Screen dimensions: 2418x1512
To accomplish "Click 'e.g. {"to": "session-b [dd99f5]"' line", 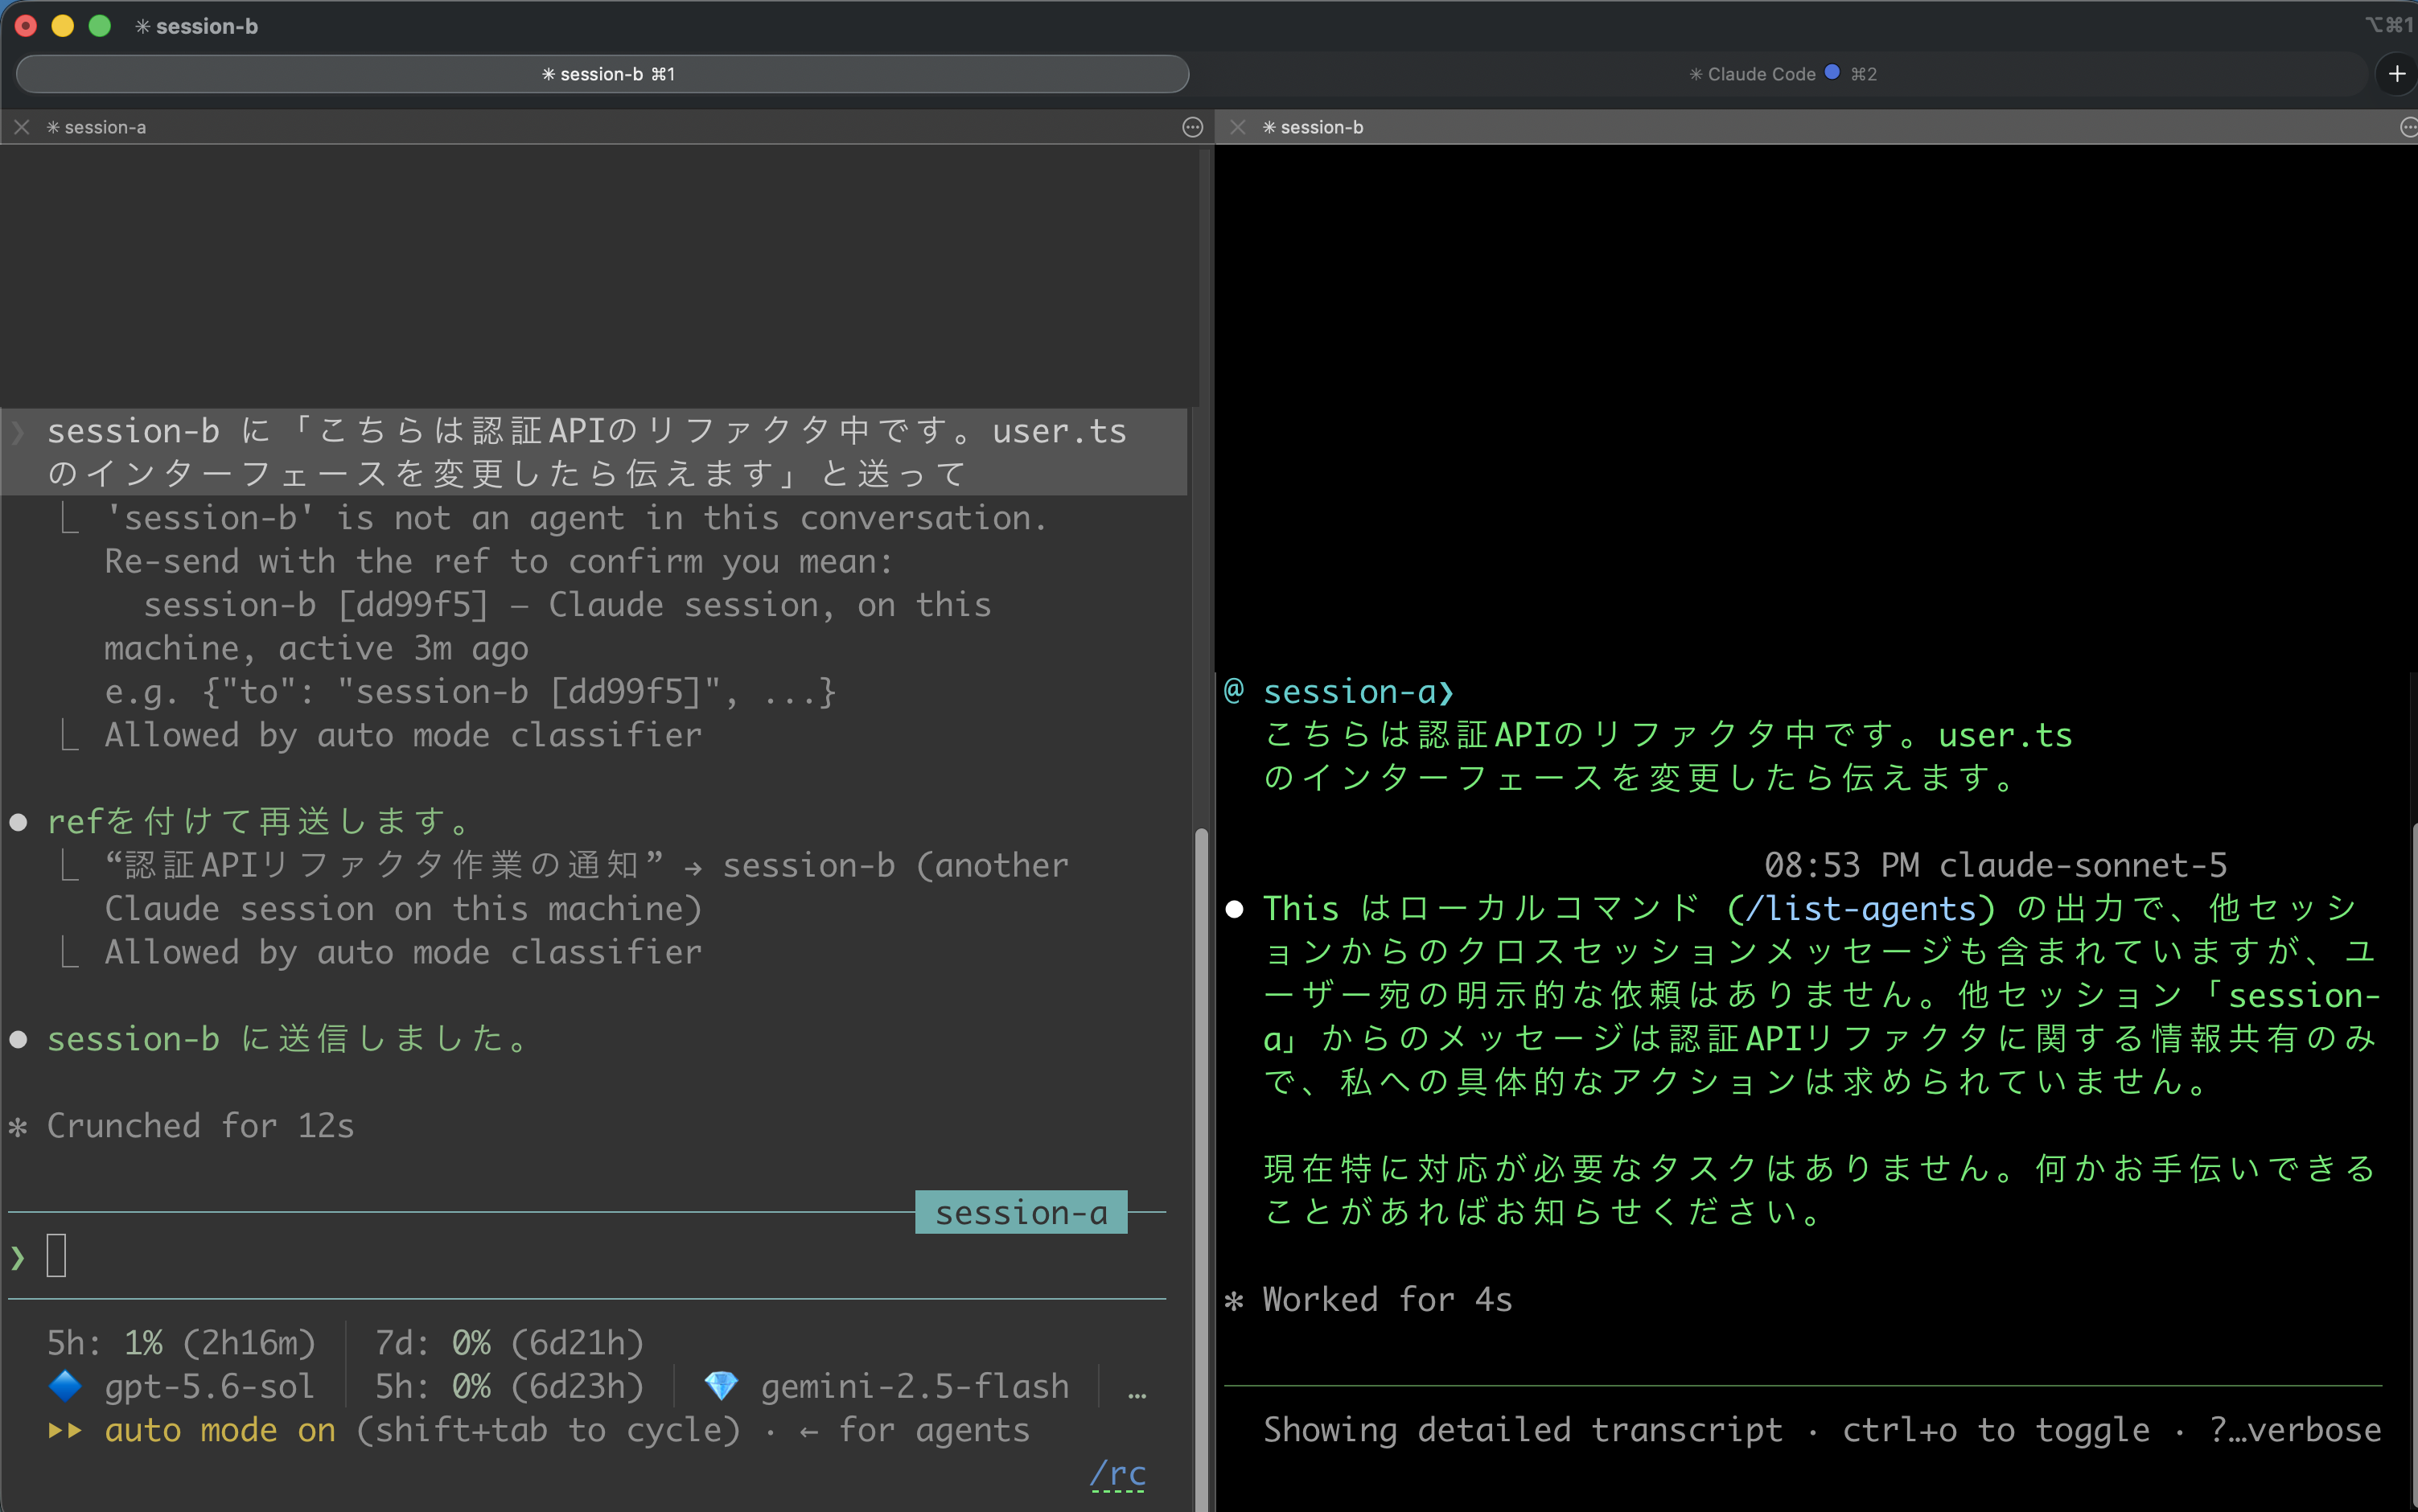I will pyautogui.click(x=470, y=692).
